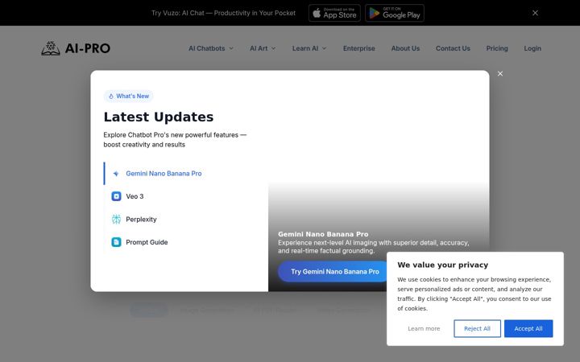Click the What's New badge
This screenshot has width=580, height=362.
[128, 96]
